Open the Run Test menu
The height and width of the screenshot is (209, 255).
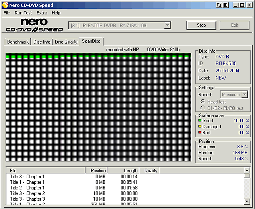point(24,13)
